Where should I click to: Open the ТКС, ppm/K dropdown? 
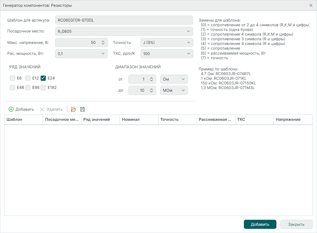pyautogui.click(x=167, y=54)
